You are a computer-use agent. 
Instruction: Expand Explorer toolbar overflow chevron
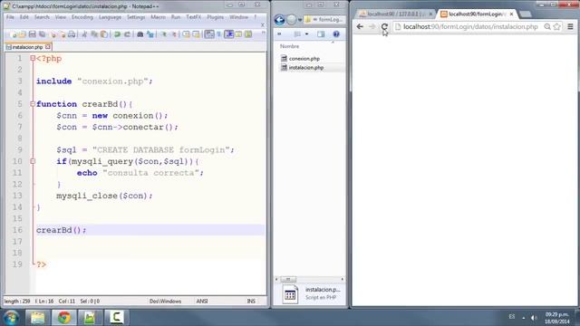[x=279, y=34]
